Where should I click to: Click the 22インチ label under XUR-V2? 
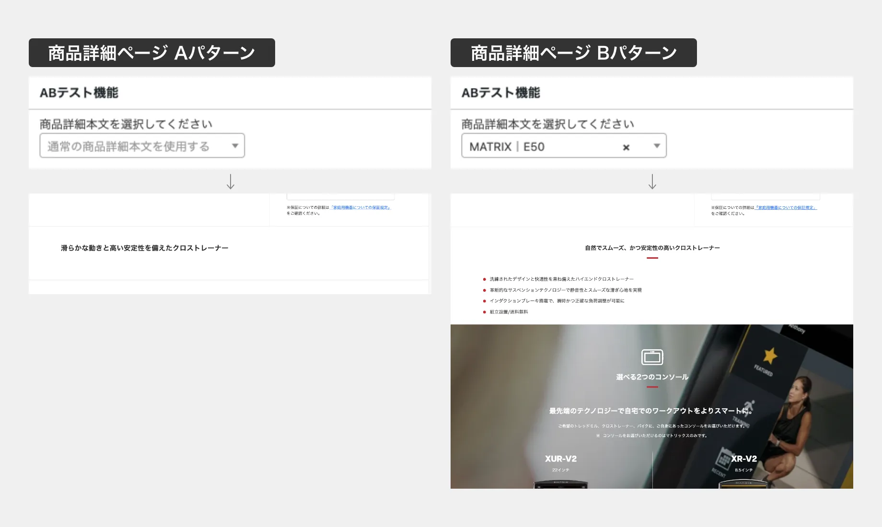tap(560, 470)
